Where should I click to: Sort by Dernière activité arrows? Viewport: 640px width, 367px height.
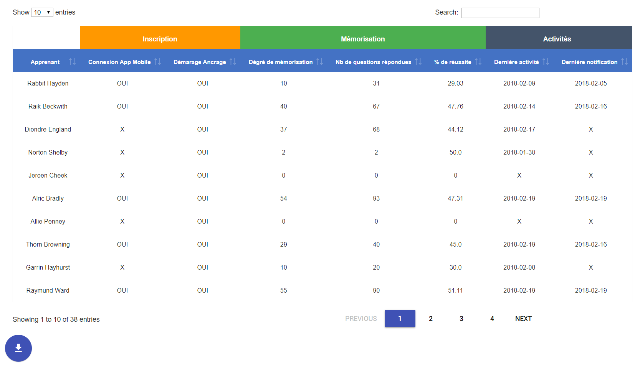(x=546, y=62)
